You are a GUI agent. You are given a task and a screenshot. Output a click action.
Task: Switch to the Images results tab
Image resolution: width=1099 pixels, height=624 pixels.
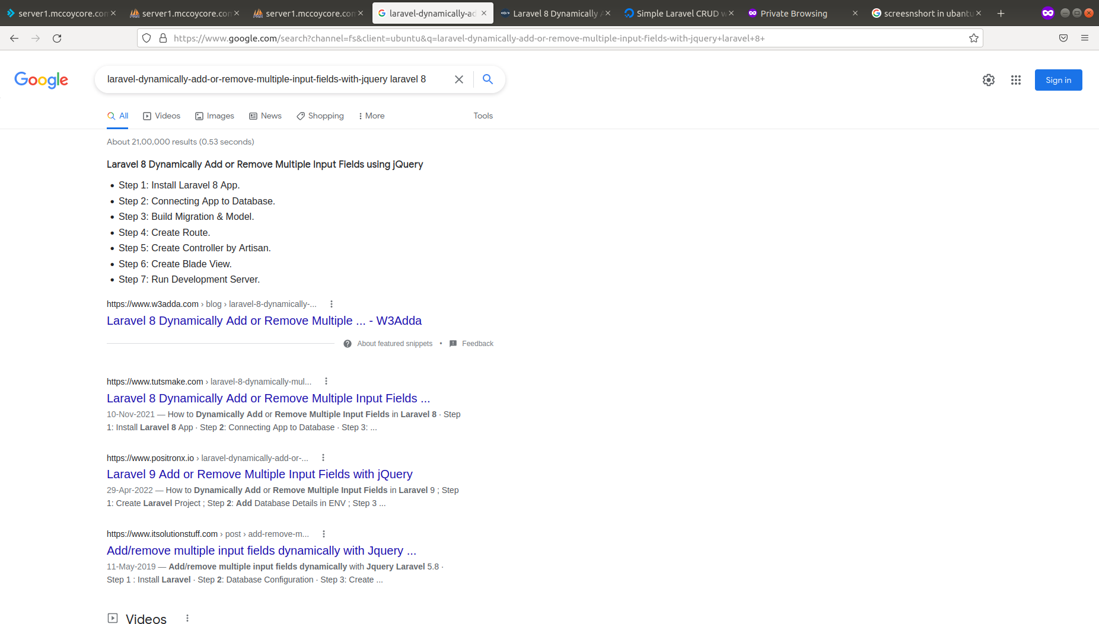click(x=215, y=116)
